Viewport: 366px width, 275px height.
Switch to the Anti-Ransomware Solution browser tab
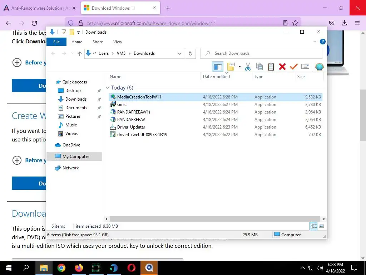tap(40, 8)
